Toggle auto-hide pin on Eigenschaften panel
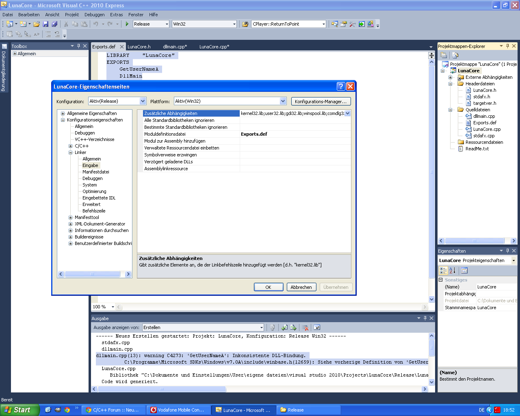520x416 pixels. point(507,251)
